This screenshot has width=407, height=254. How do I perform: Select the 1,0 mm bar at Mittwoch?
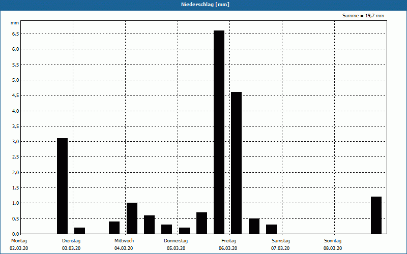click(x=132, y=218)
